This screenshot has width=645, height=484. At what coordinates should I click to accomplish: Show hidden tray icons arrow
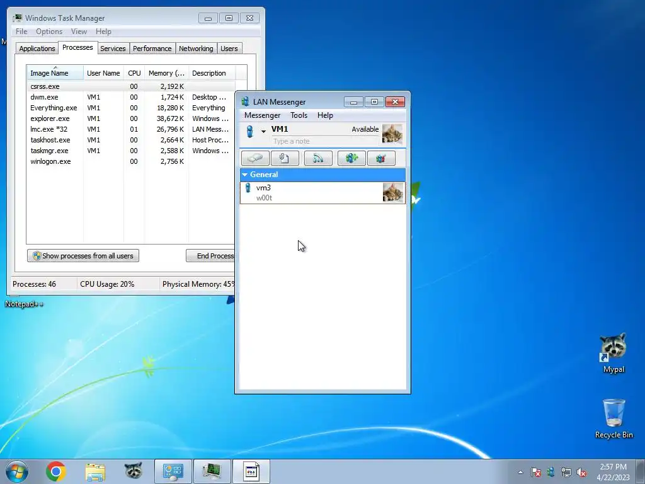click(520, 472)
